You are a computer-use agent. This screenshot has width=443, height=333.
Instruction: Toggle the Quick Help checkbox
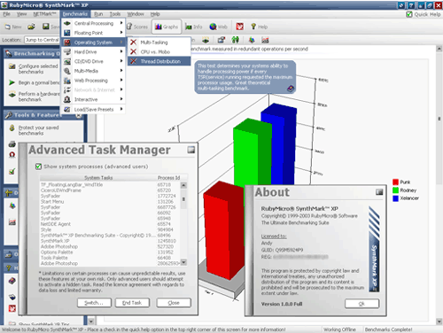click(x=409, y=14)
